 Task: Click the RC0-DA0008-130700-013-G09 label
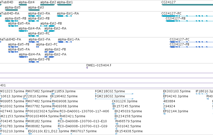pyautogui.click(x=82, y=126)
